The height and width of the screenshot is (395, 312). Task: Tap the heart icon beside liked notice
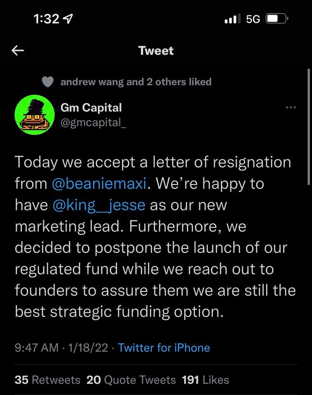47,82
